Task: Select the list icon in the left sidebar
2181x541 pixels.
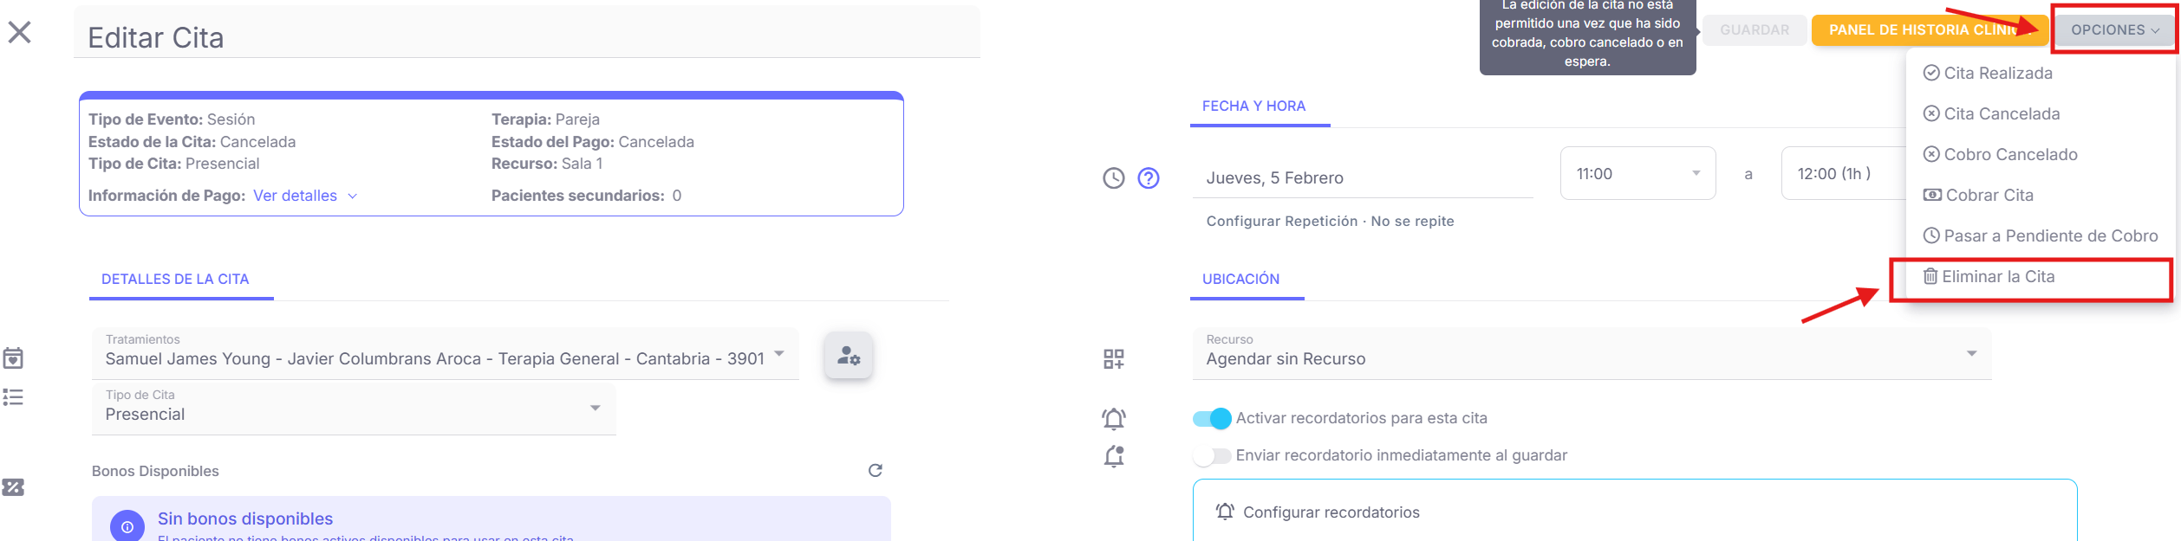Action: click(x=13, y=397)
